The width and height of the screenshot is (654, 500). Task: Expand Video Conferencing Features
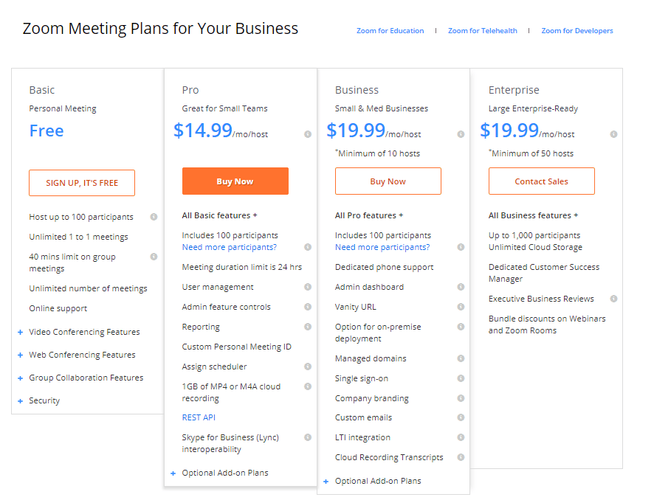point(21,332)
